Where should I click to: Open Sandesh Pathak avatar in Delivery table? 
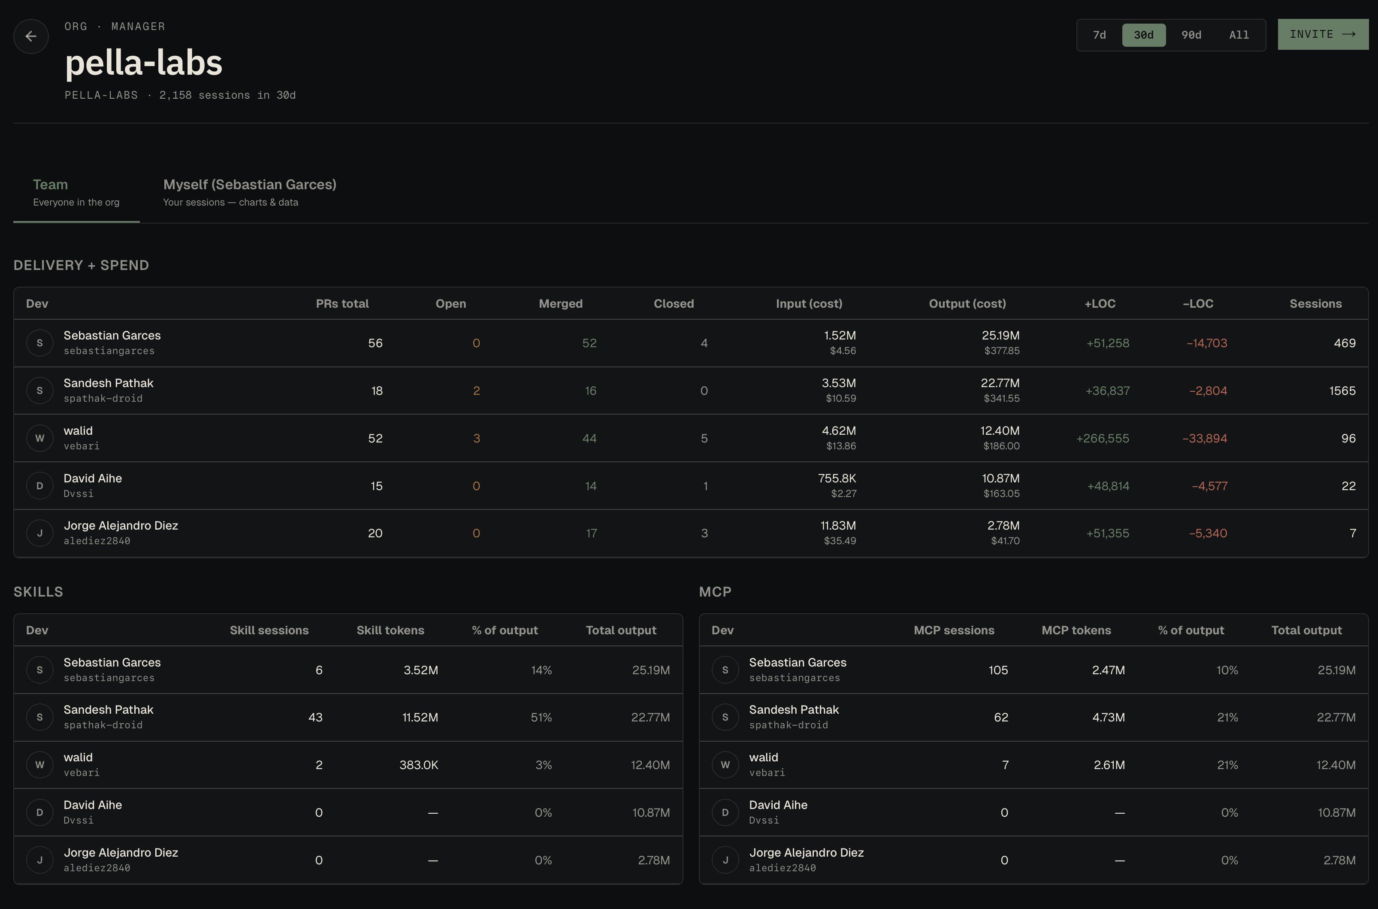coord(39,390)
